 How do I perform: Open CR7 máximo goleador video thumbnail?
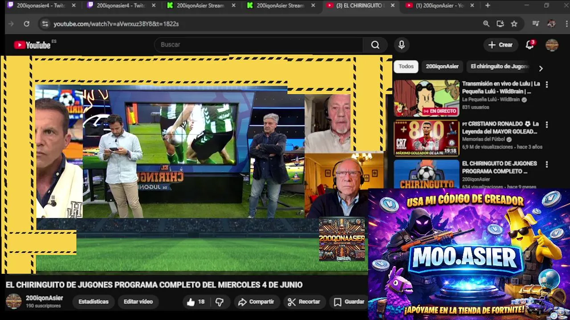pos(426,138)
